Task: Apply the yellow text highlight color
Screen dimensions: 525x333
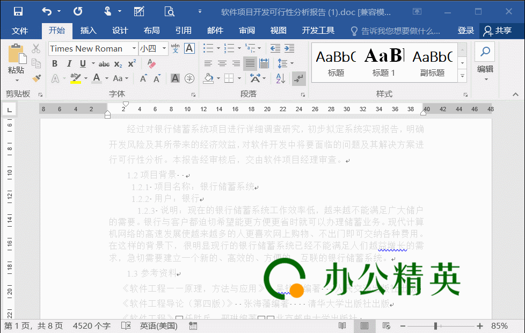Action: [x=76, y=79]
